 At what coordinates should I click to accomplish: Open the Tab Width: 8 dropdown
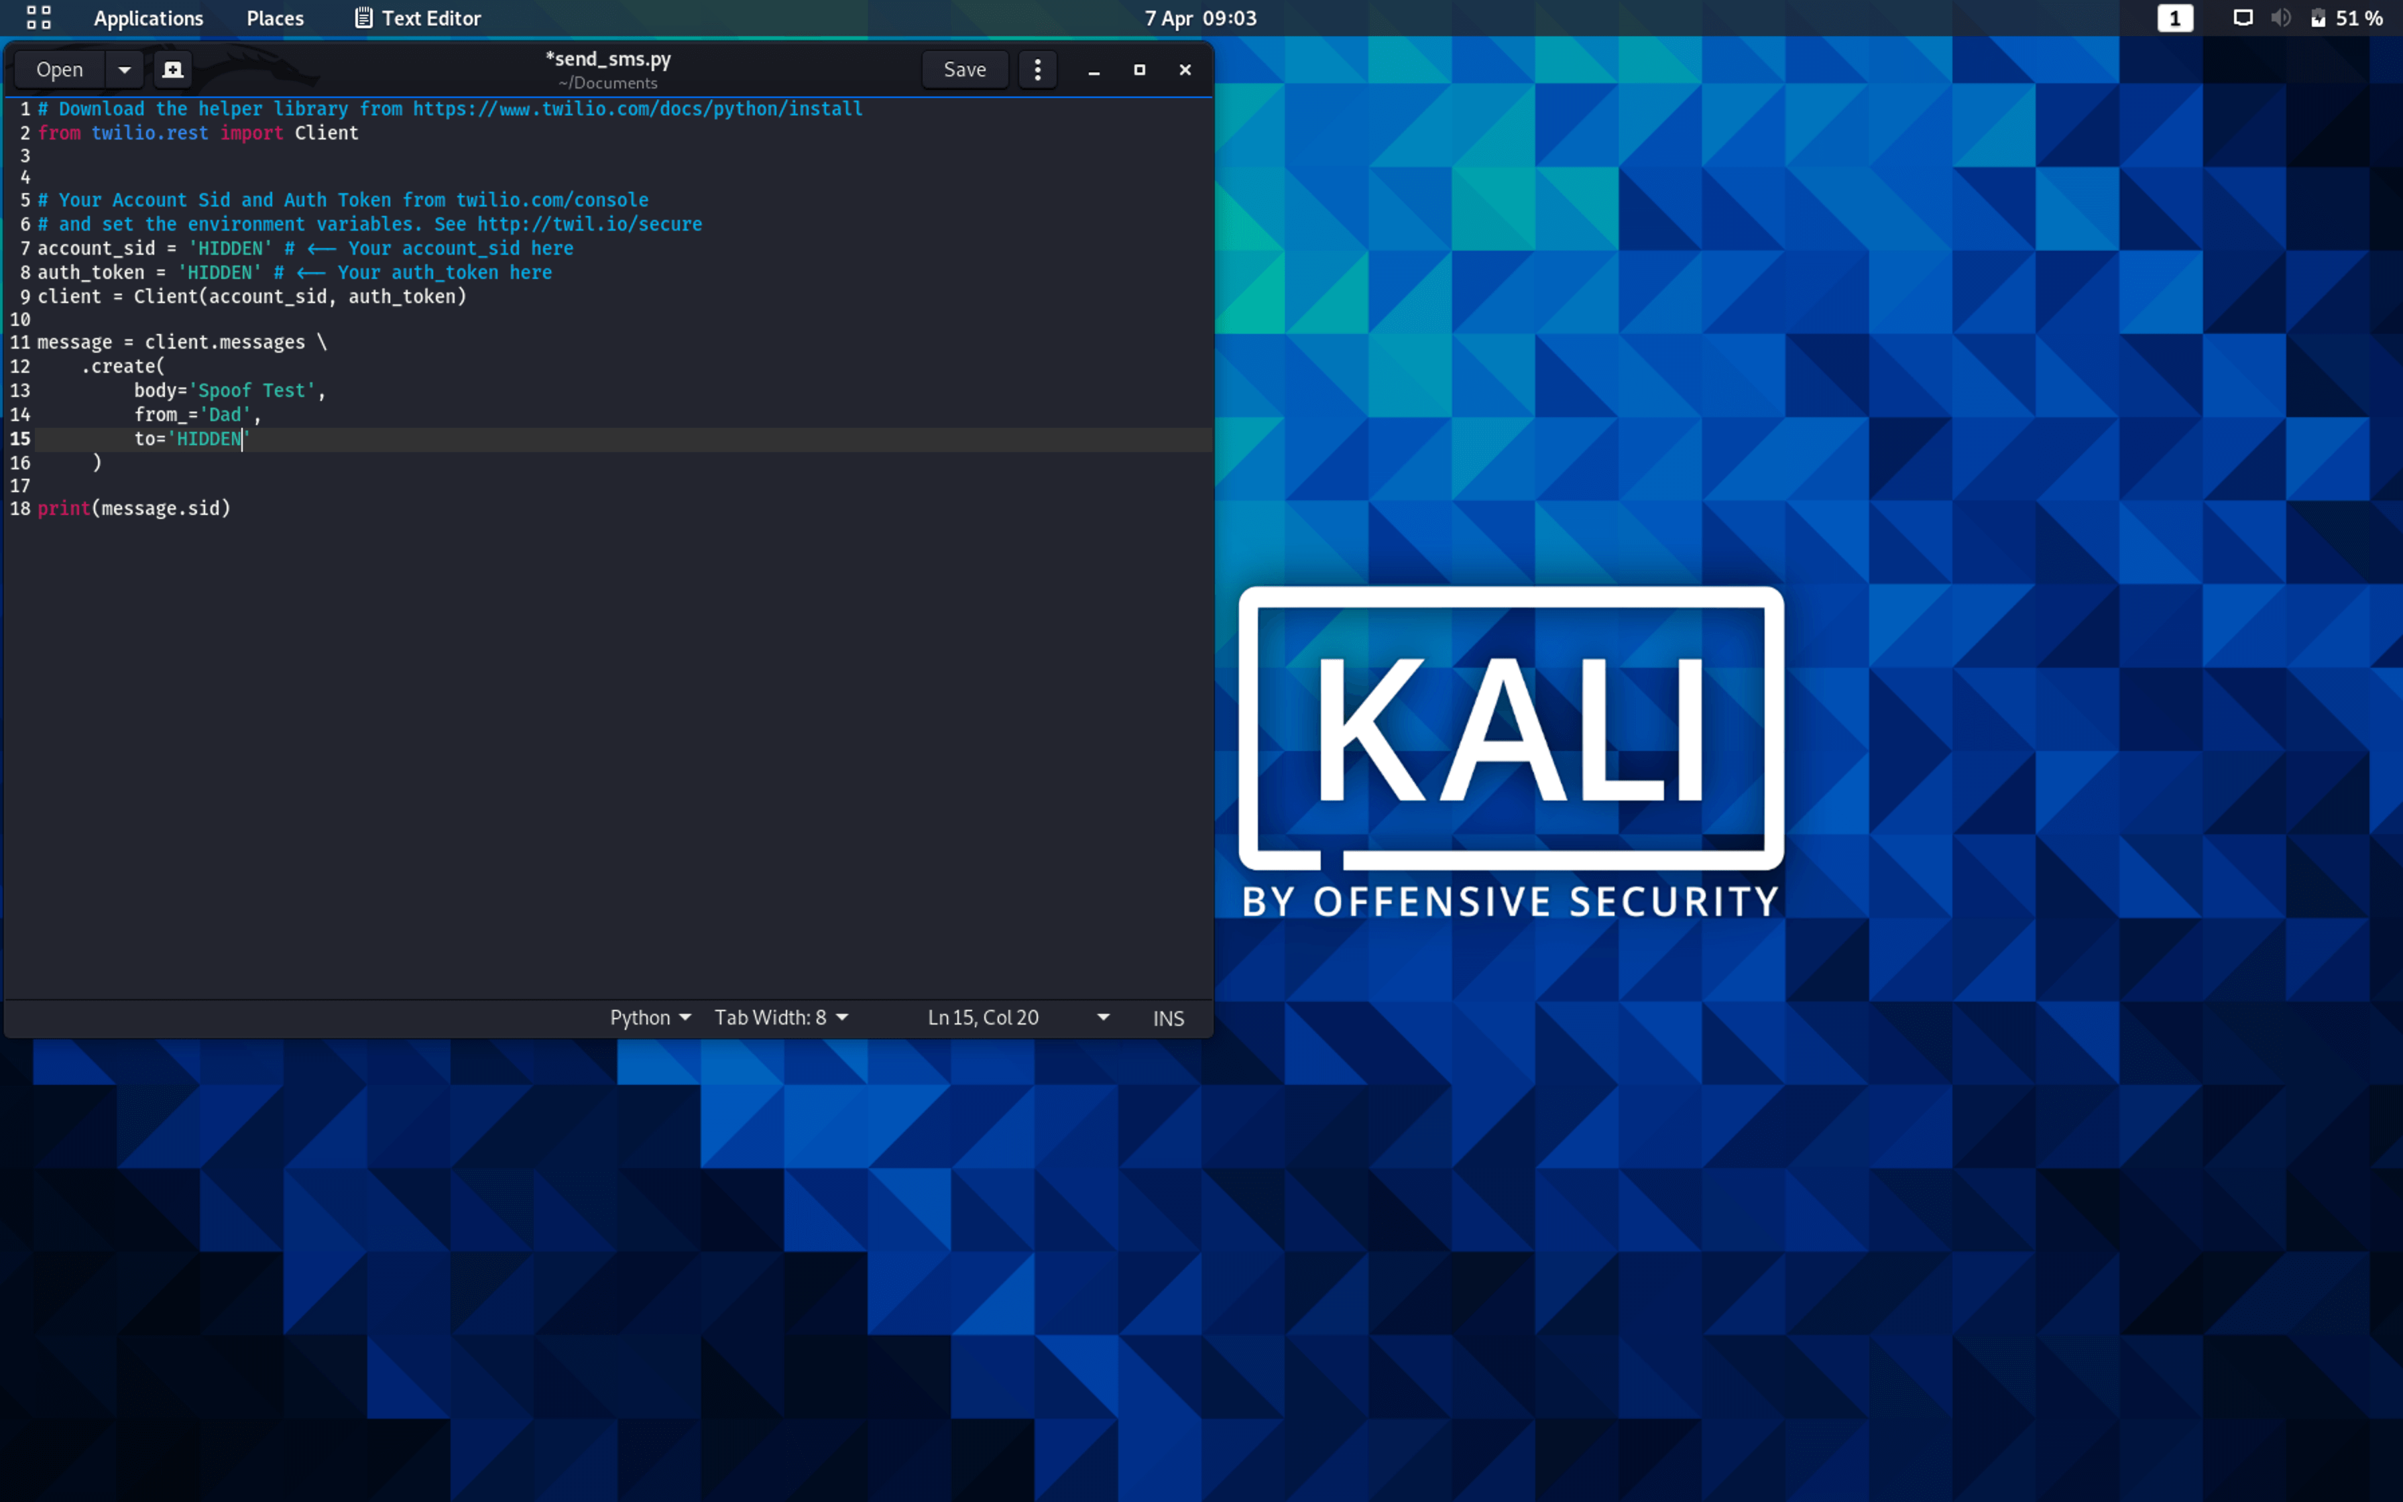(782, 1017)
